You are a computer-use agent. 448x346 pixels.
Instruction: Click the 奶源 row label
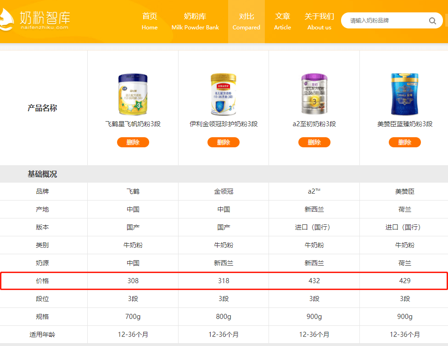point(42,263)
